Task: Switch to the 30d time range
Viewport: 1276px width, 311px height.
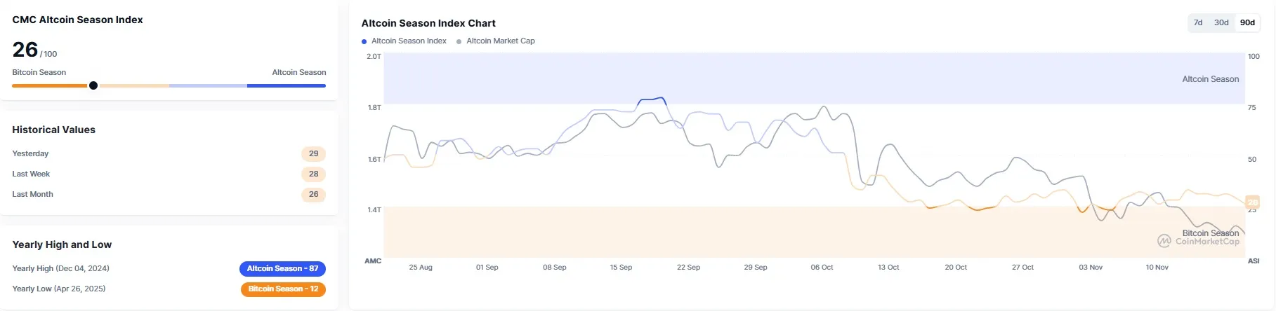Action: pyautogui.click(x=1221, y=22)
